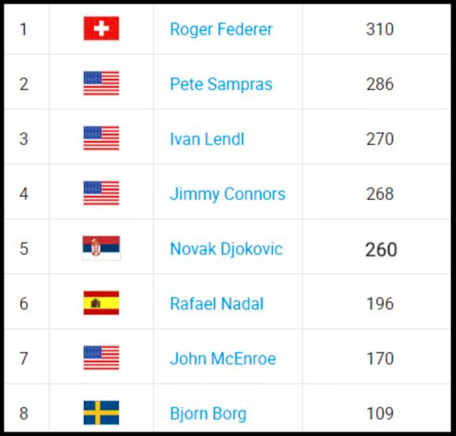
Task: Open Jimmy Connors player page
Action: (228, 194)
